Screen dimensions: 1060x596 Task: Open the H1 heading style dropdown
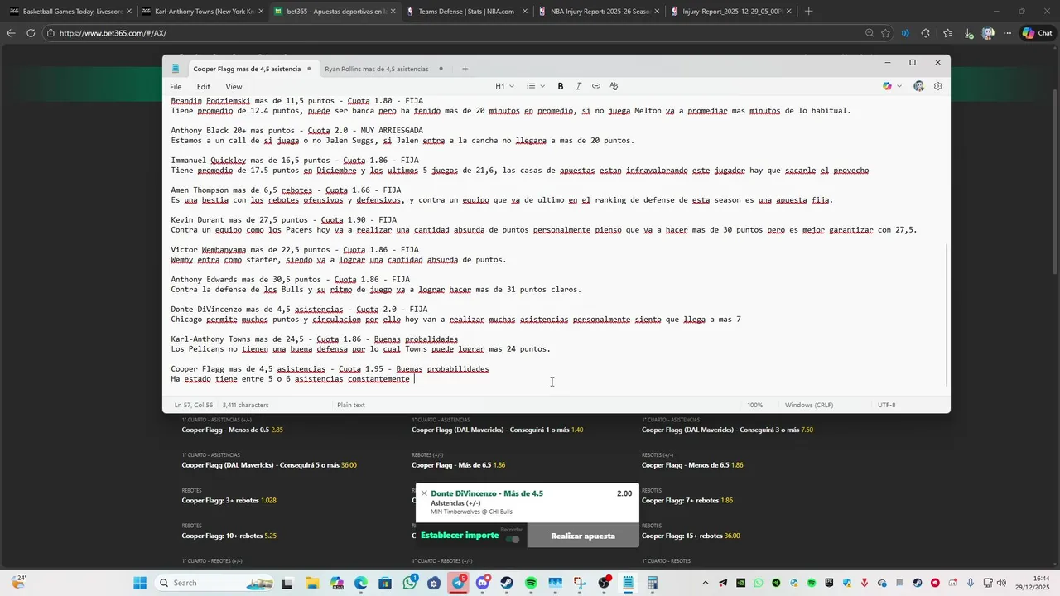coord(504,86)
